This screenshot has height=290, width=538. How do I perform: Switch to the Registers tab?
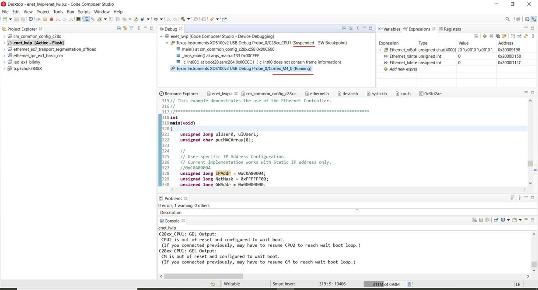pos(452,29)
